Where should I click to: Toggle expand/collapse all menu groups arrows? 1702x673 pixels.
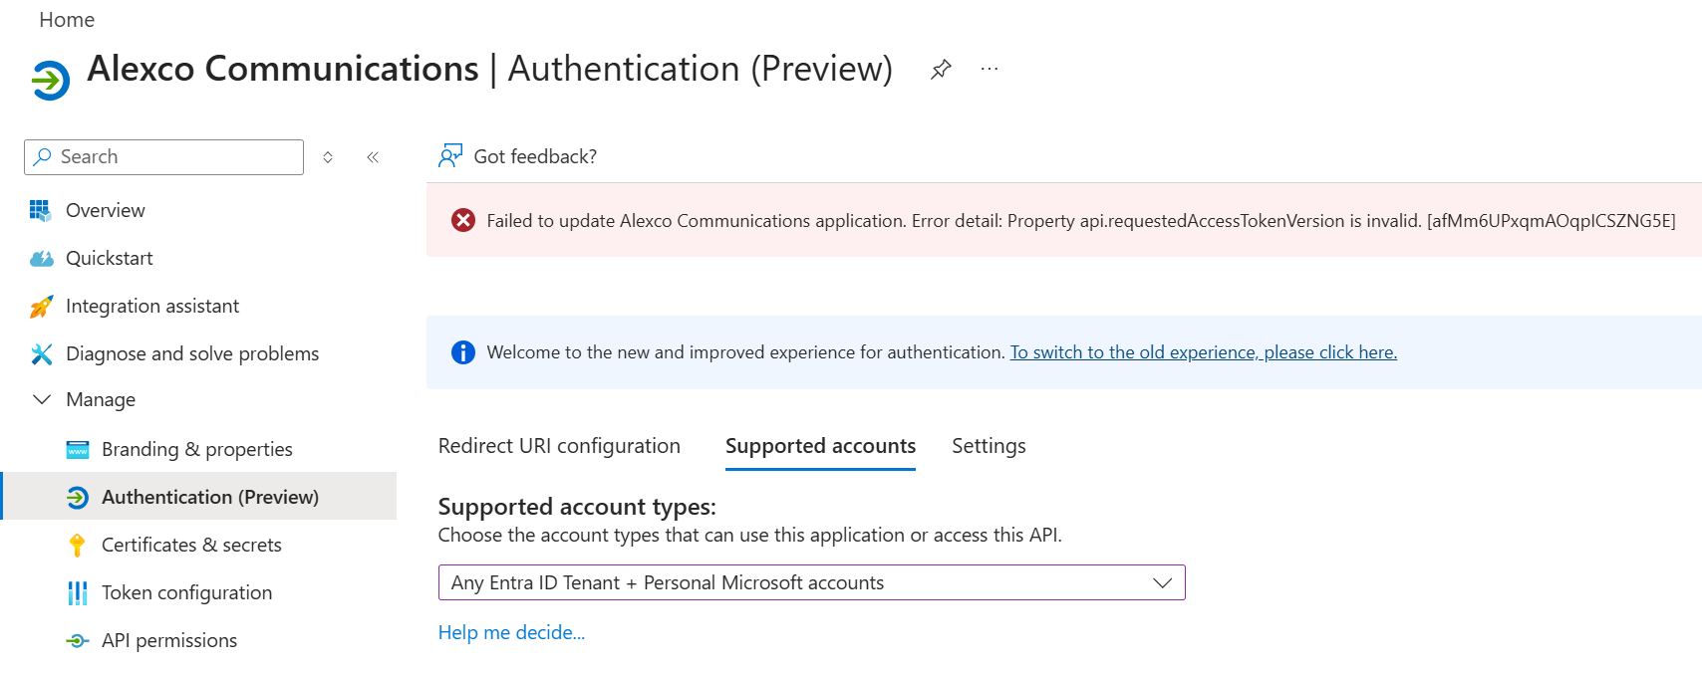point(328,157)
